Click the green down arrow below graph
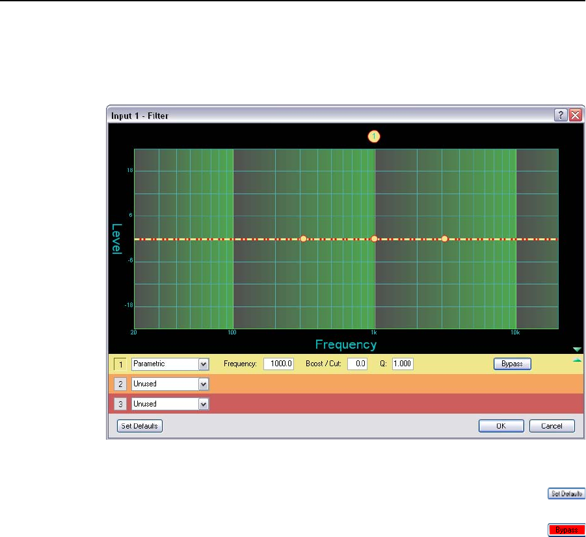The image size is (586, 537). click(577, 349)
